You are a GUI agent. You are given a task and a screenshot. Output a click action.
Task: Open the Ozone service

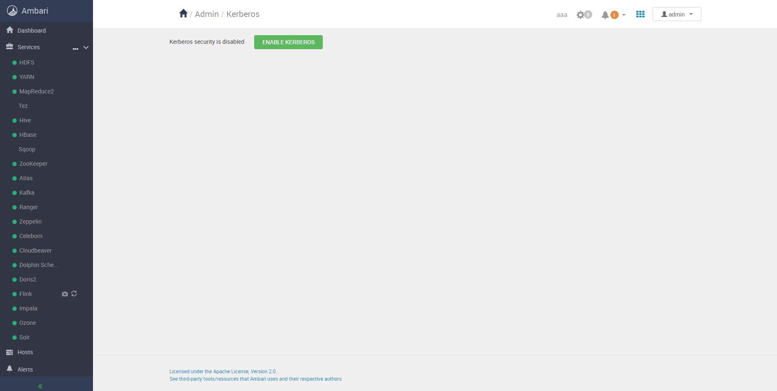tap(28, 323)
